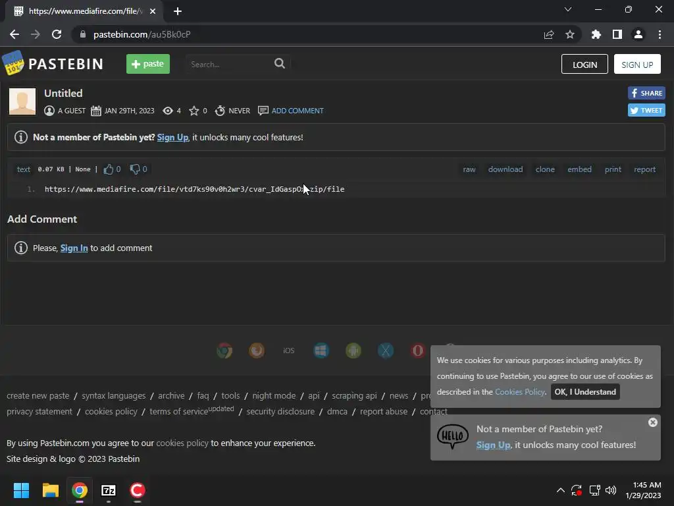
Task: Open Chrome extensions puzzle icon
Action: coord(596,34)
